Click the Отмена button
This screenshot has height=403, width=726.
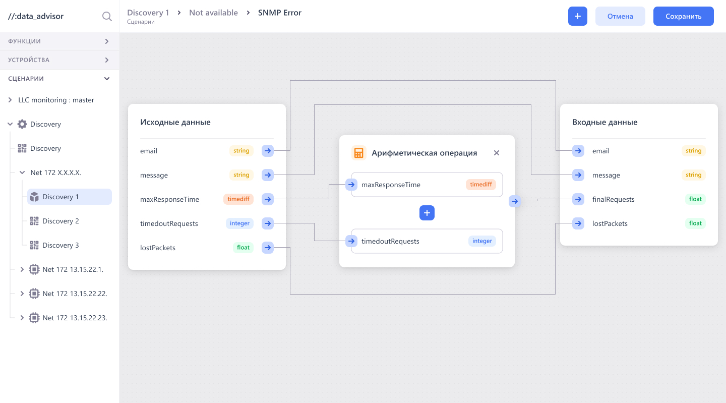[620, 16]
